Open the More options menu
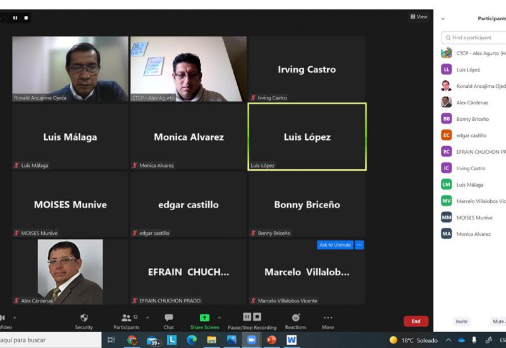Image resolution: width=506 pixels, height=348 pixels. 328,321
